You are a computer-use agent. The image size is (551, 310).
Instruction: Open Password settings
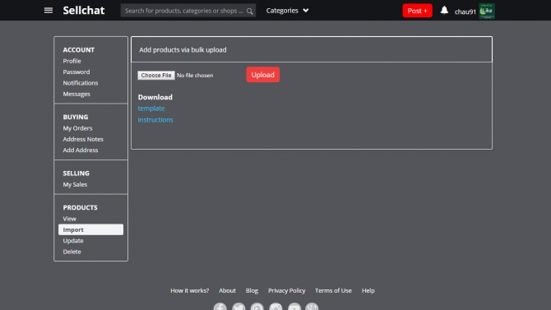76,72
